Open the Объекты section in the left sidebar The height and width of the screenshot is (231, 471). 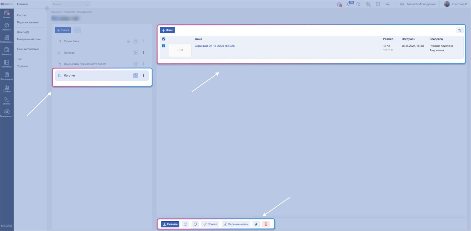[x=6, y=27]
